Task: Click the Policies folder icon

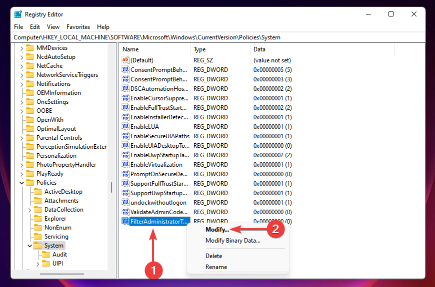Action: [x=30, y=182]
